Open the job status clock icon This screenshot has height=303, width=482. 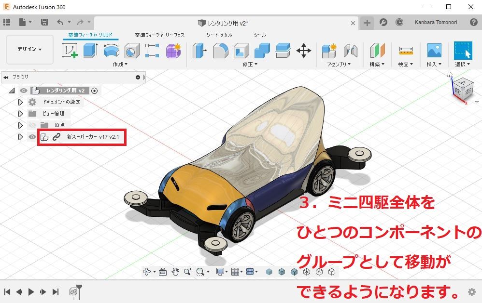click(x=399, y=22)
